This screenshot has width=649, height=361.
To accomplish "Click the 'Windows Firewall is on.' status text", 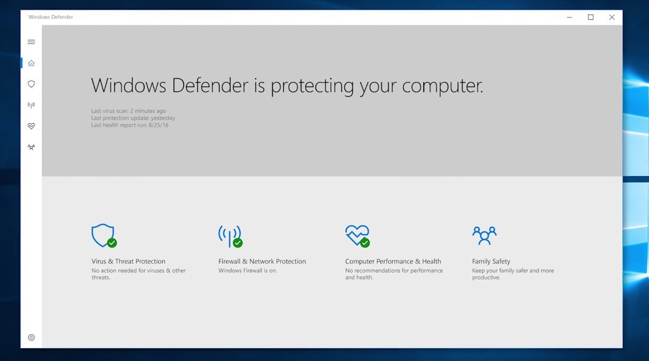I will tap(248, 271).
